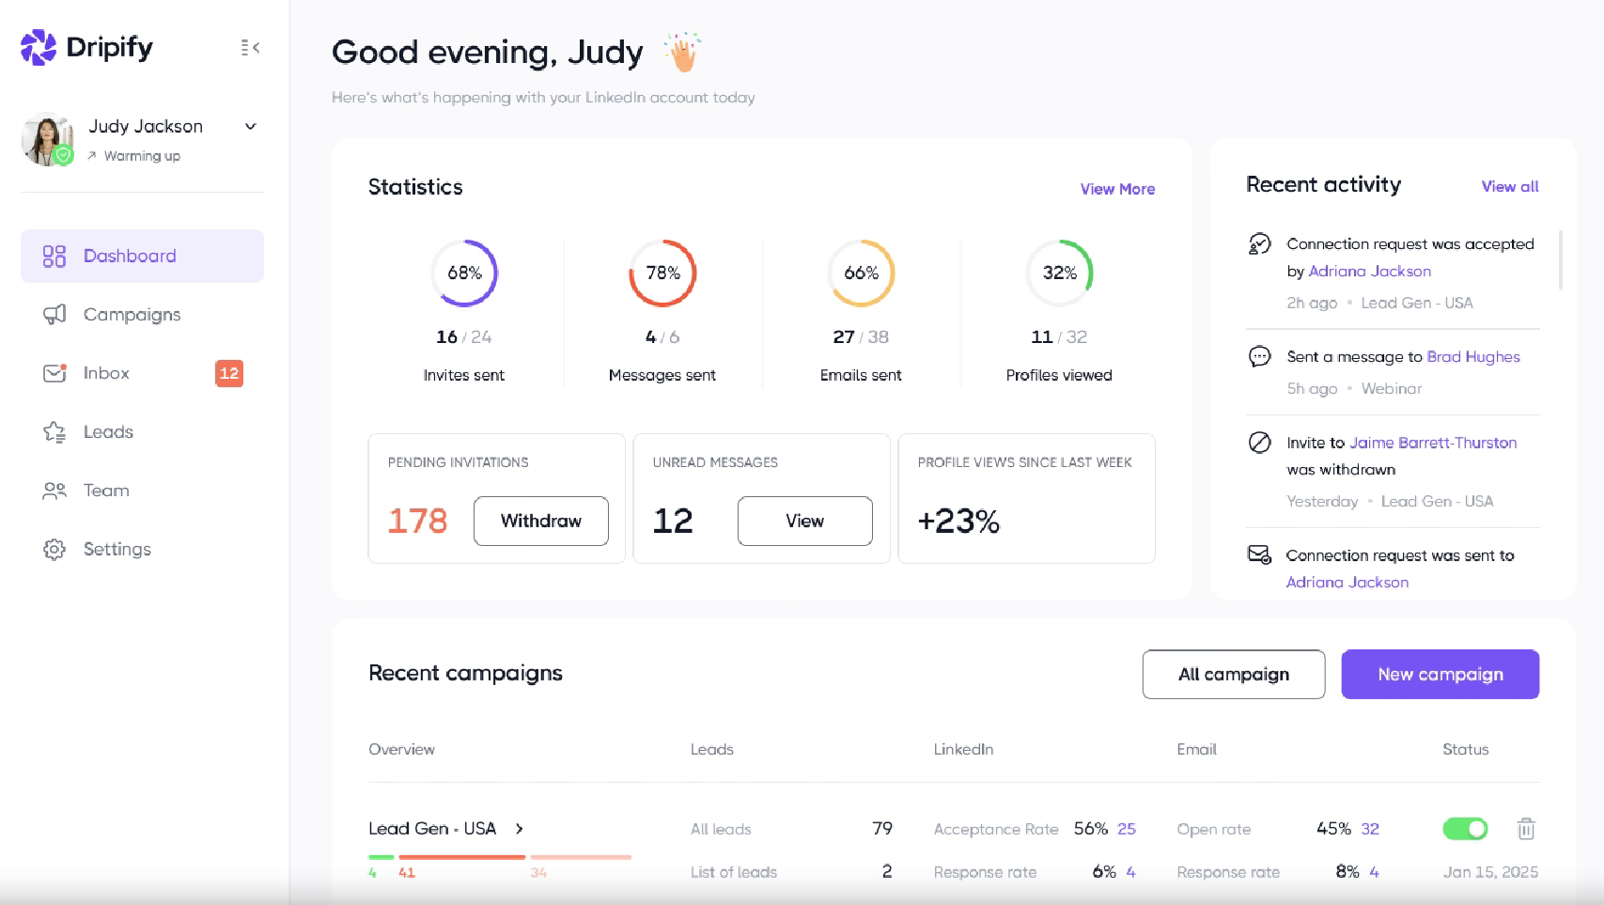
Task: Click the sent message chat bubble icon
Action: tap(1259, 356)
